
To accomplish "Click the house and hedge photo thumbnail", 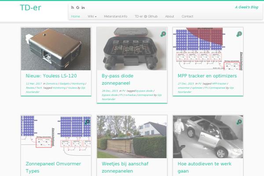I will point(132,137).
